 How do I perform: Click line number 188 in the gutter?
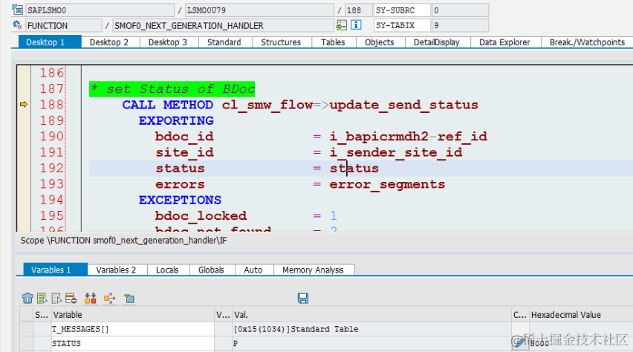pos(52,105)
